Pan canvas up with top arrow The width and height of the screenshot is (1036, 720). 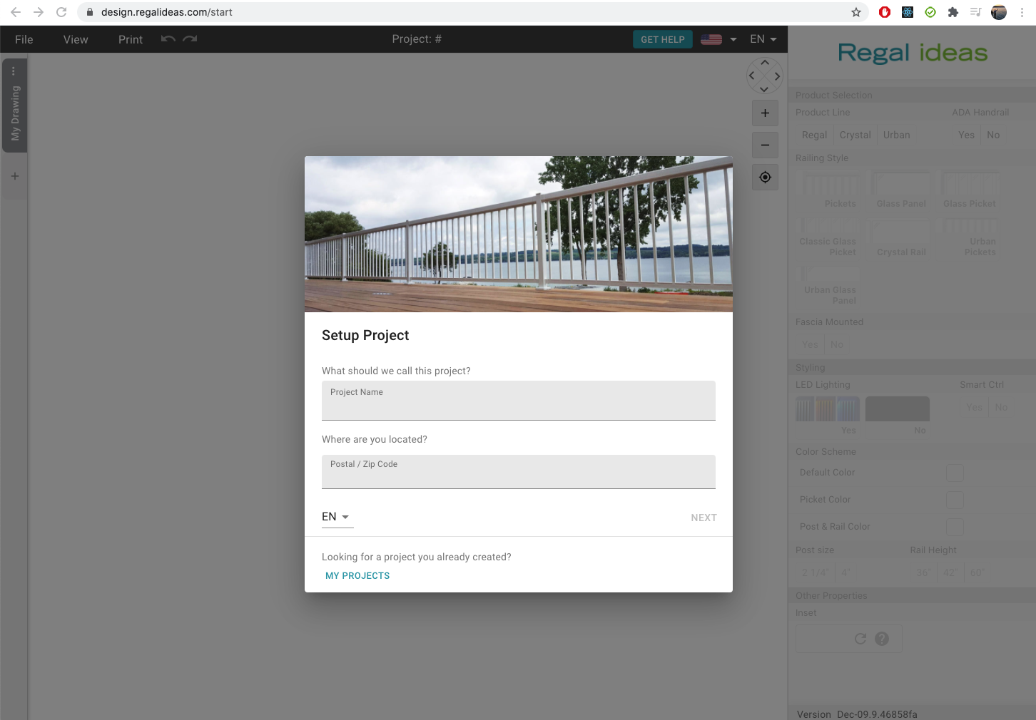764,63
